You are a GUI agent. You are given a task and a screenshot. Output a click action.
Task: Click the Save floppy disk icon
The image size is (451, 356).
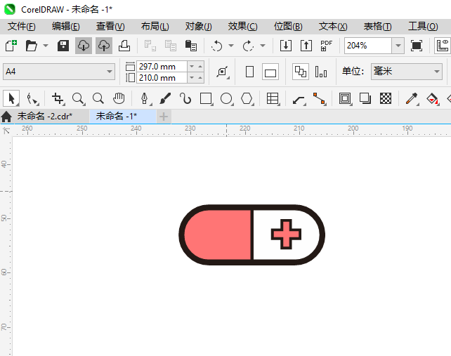click(63, 46)
